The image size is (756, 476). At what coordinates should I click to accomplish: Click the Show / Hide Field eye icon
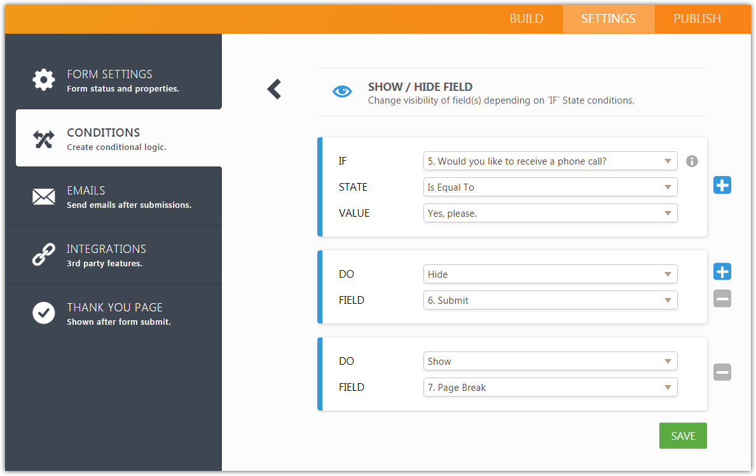coord(342,92)
